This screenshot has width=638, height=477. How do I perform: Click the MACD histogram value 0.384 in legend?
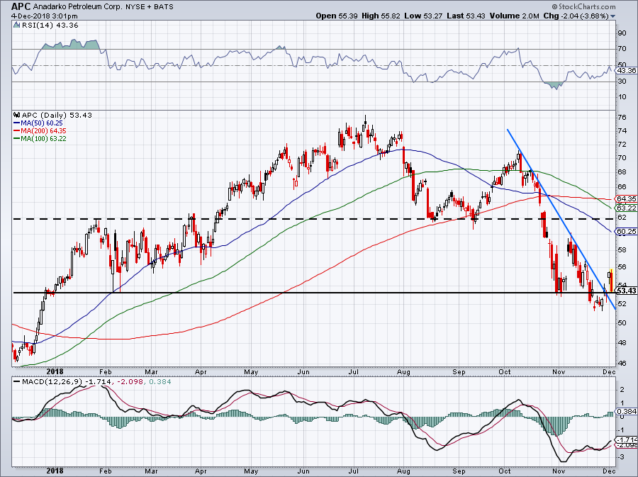(x=160, y=381)
